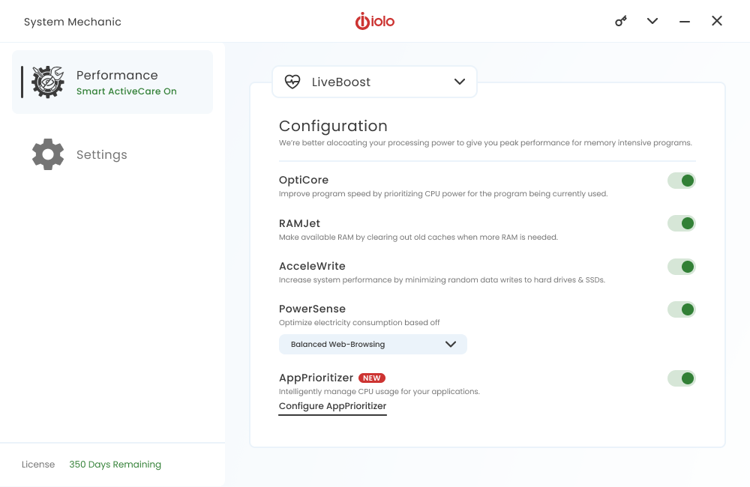Click the license key icon
The image size is (750, 487).
pos(621,21)
